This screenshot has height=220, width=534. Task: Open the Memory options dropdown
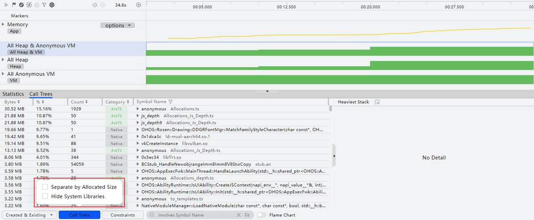point(117,25)
